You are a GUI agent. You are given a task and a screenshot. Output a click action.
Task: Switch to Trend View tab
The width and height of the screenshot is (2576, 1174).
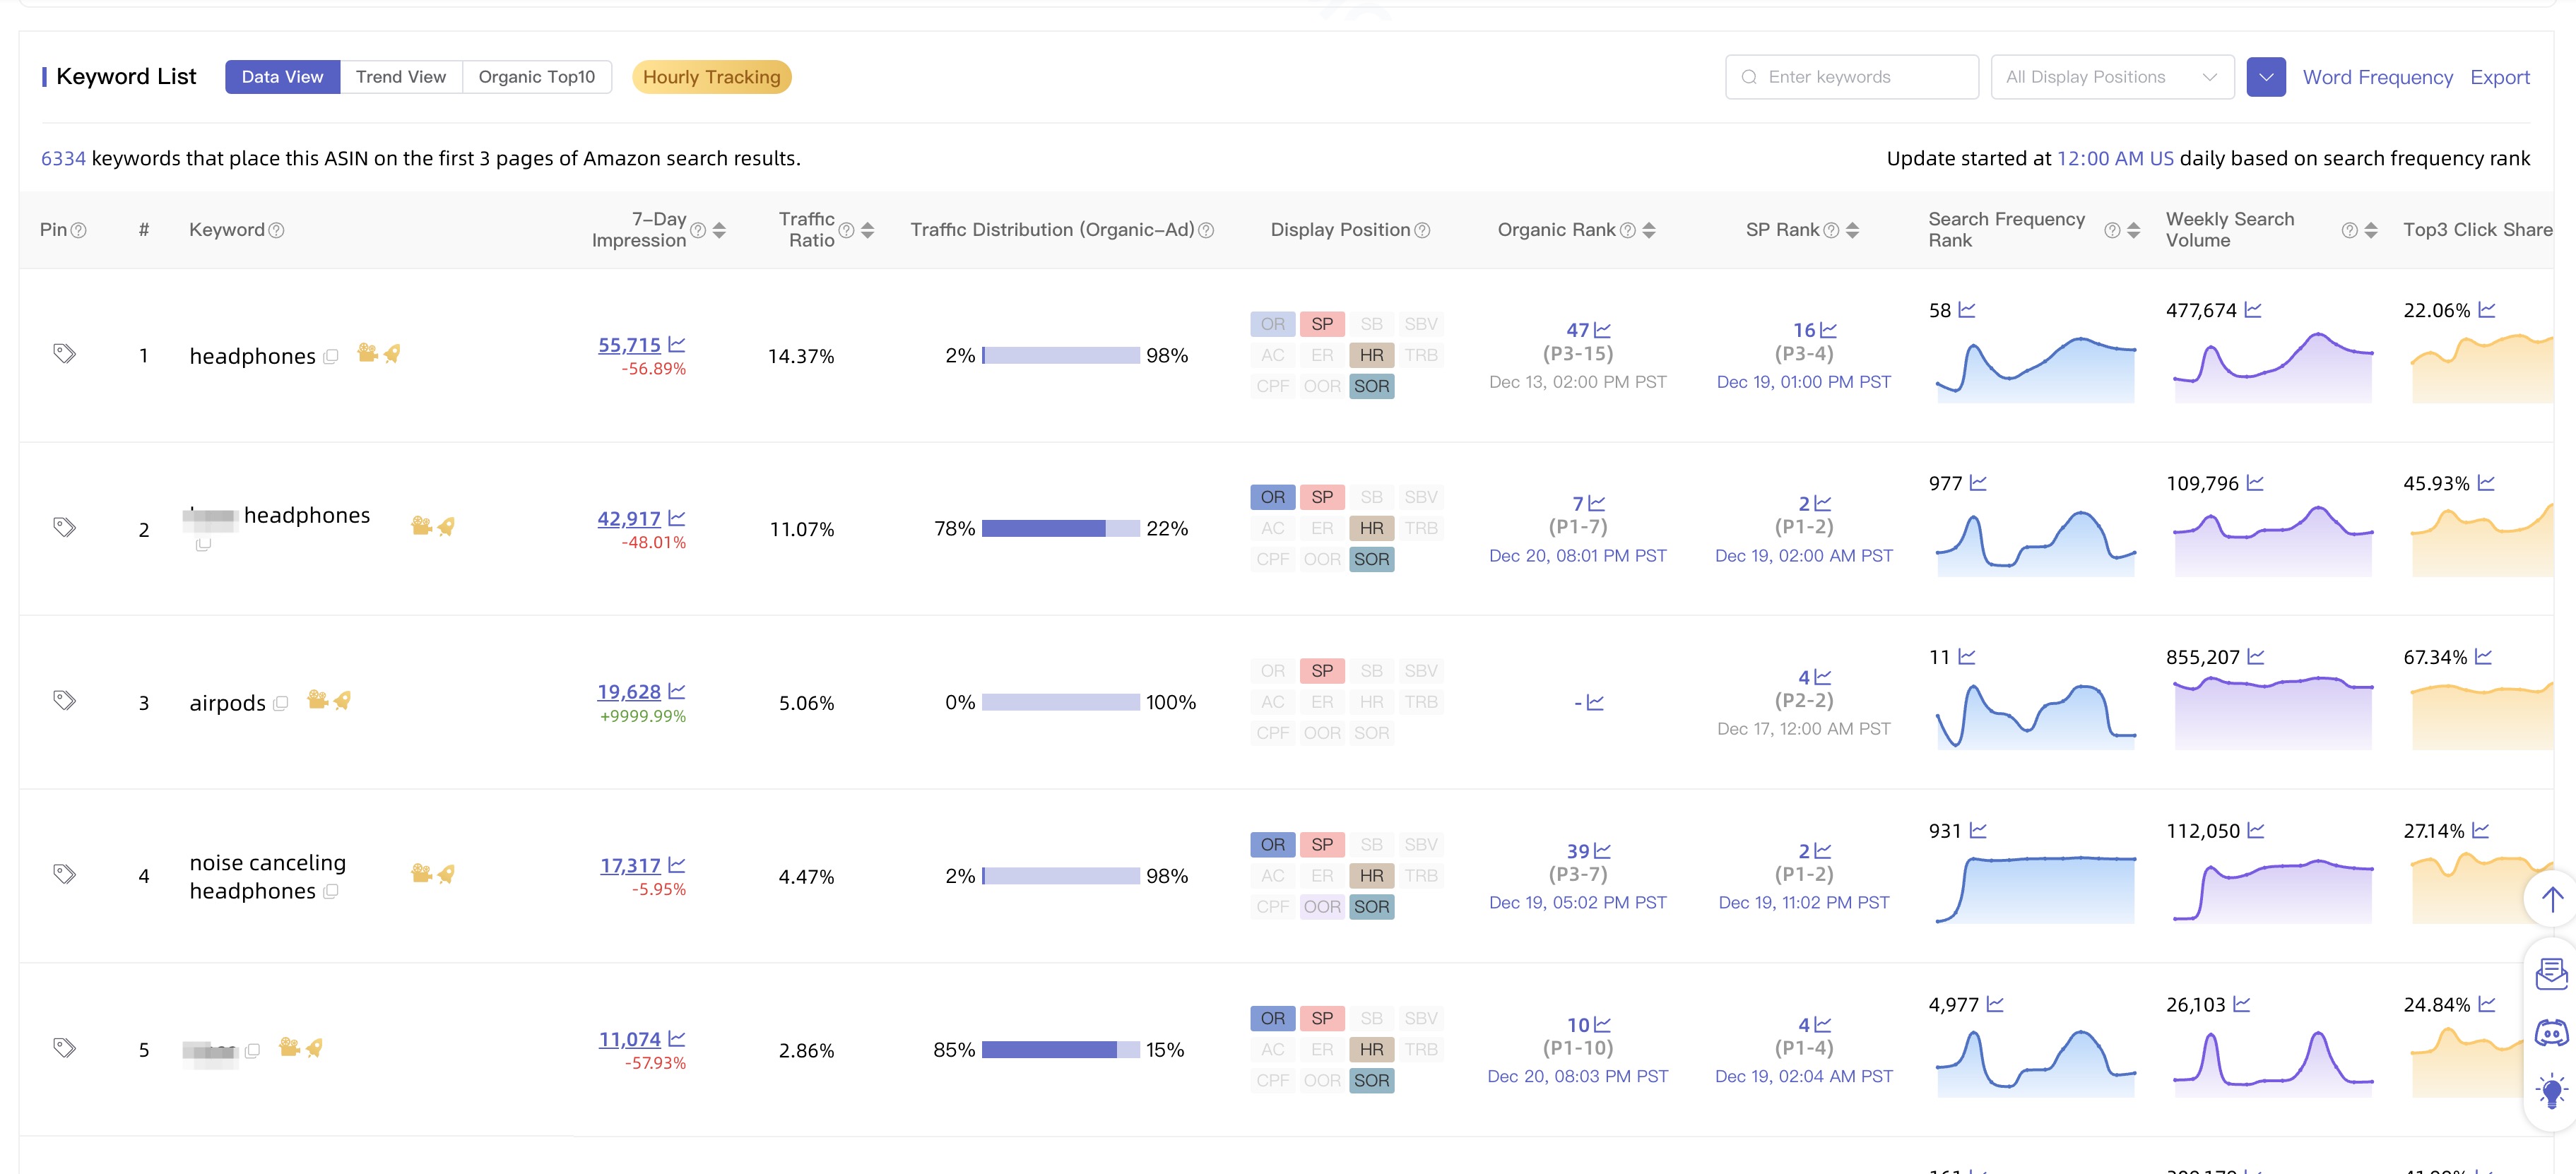click(x=401, y=77)
